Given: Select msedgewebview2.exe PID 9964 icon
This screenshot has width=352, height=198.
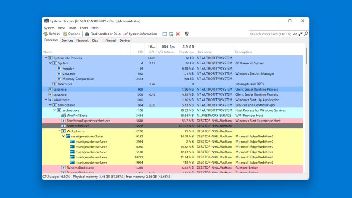Looking at the screenshot, I should [x=72, y=162].
